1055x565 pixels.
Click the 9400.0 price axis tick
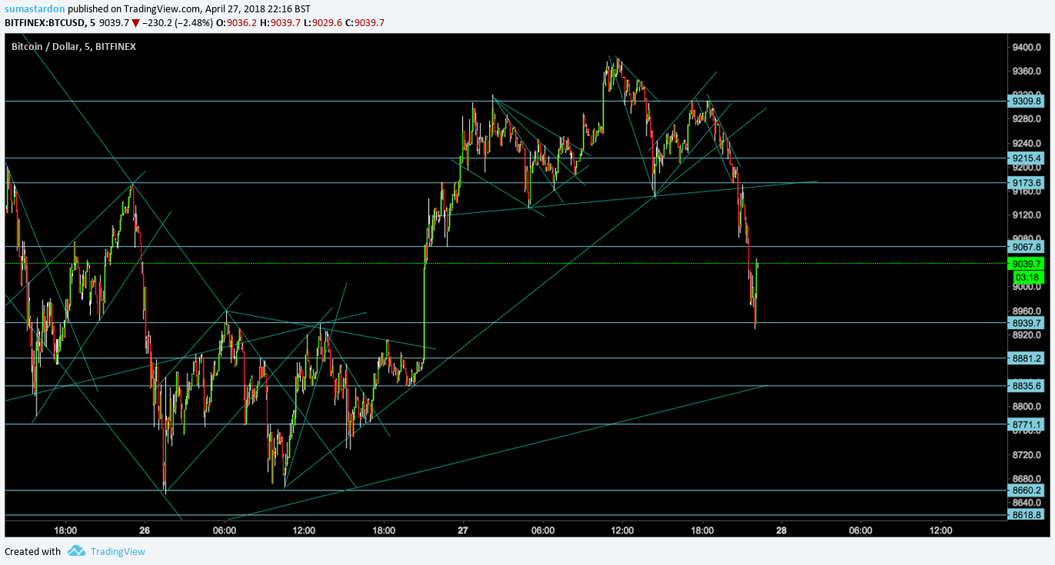1027,48
